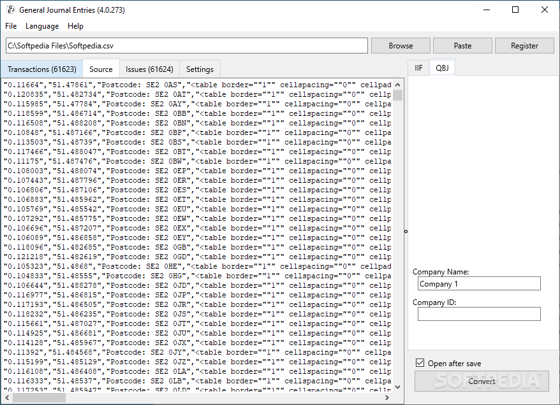Viewport: 560px width, 405px height.
Task: Click the row containing Postcode SE2 0GB
Action: coord(198,248)
